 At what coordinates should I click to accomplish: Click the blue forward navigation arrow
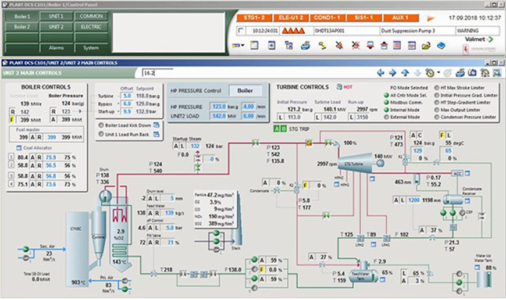(x=393, y=73)
